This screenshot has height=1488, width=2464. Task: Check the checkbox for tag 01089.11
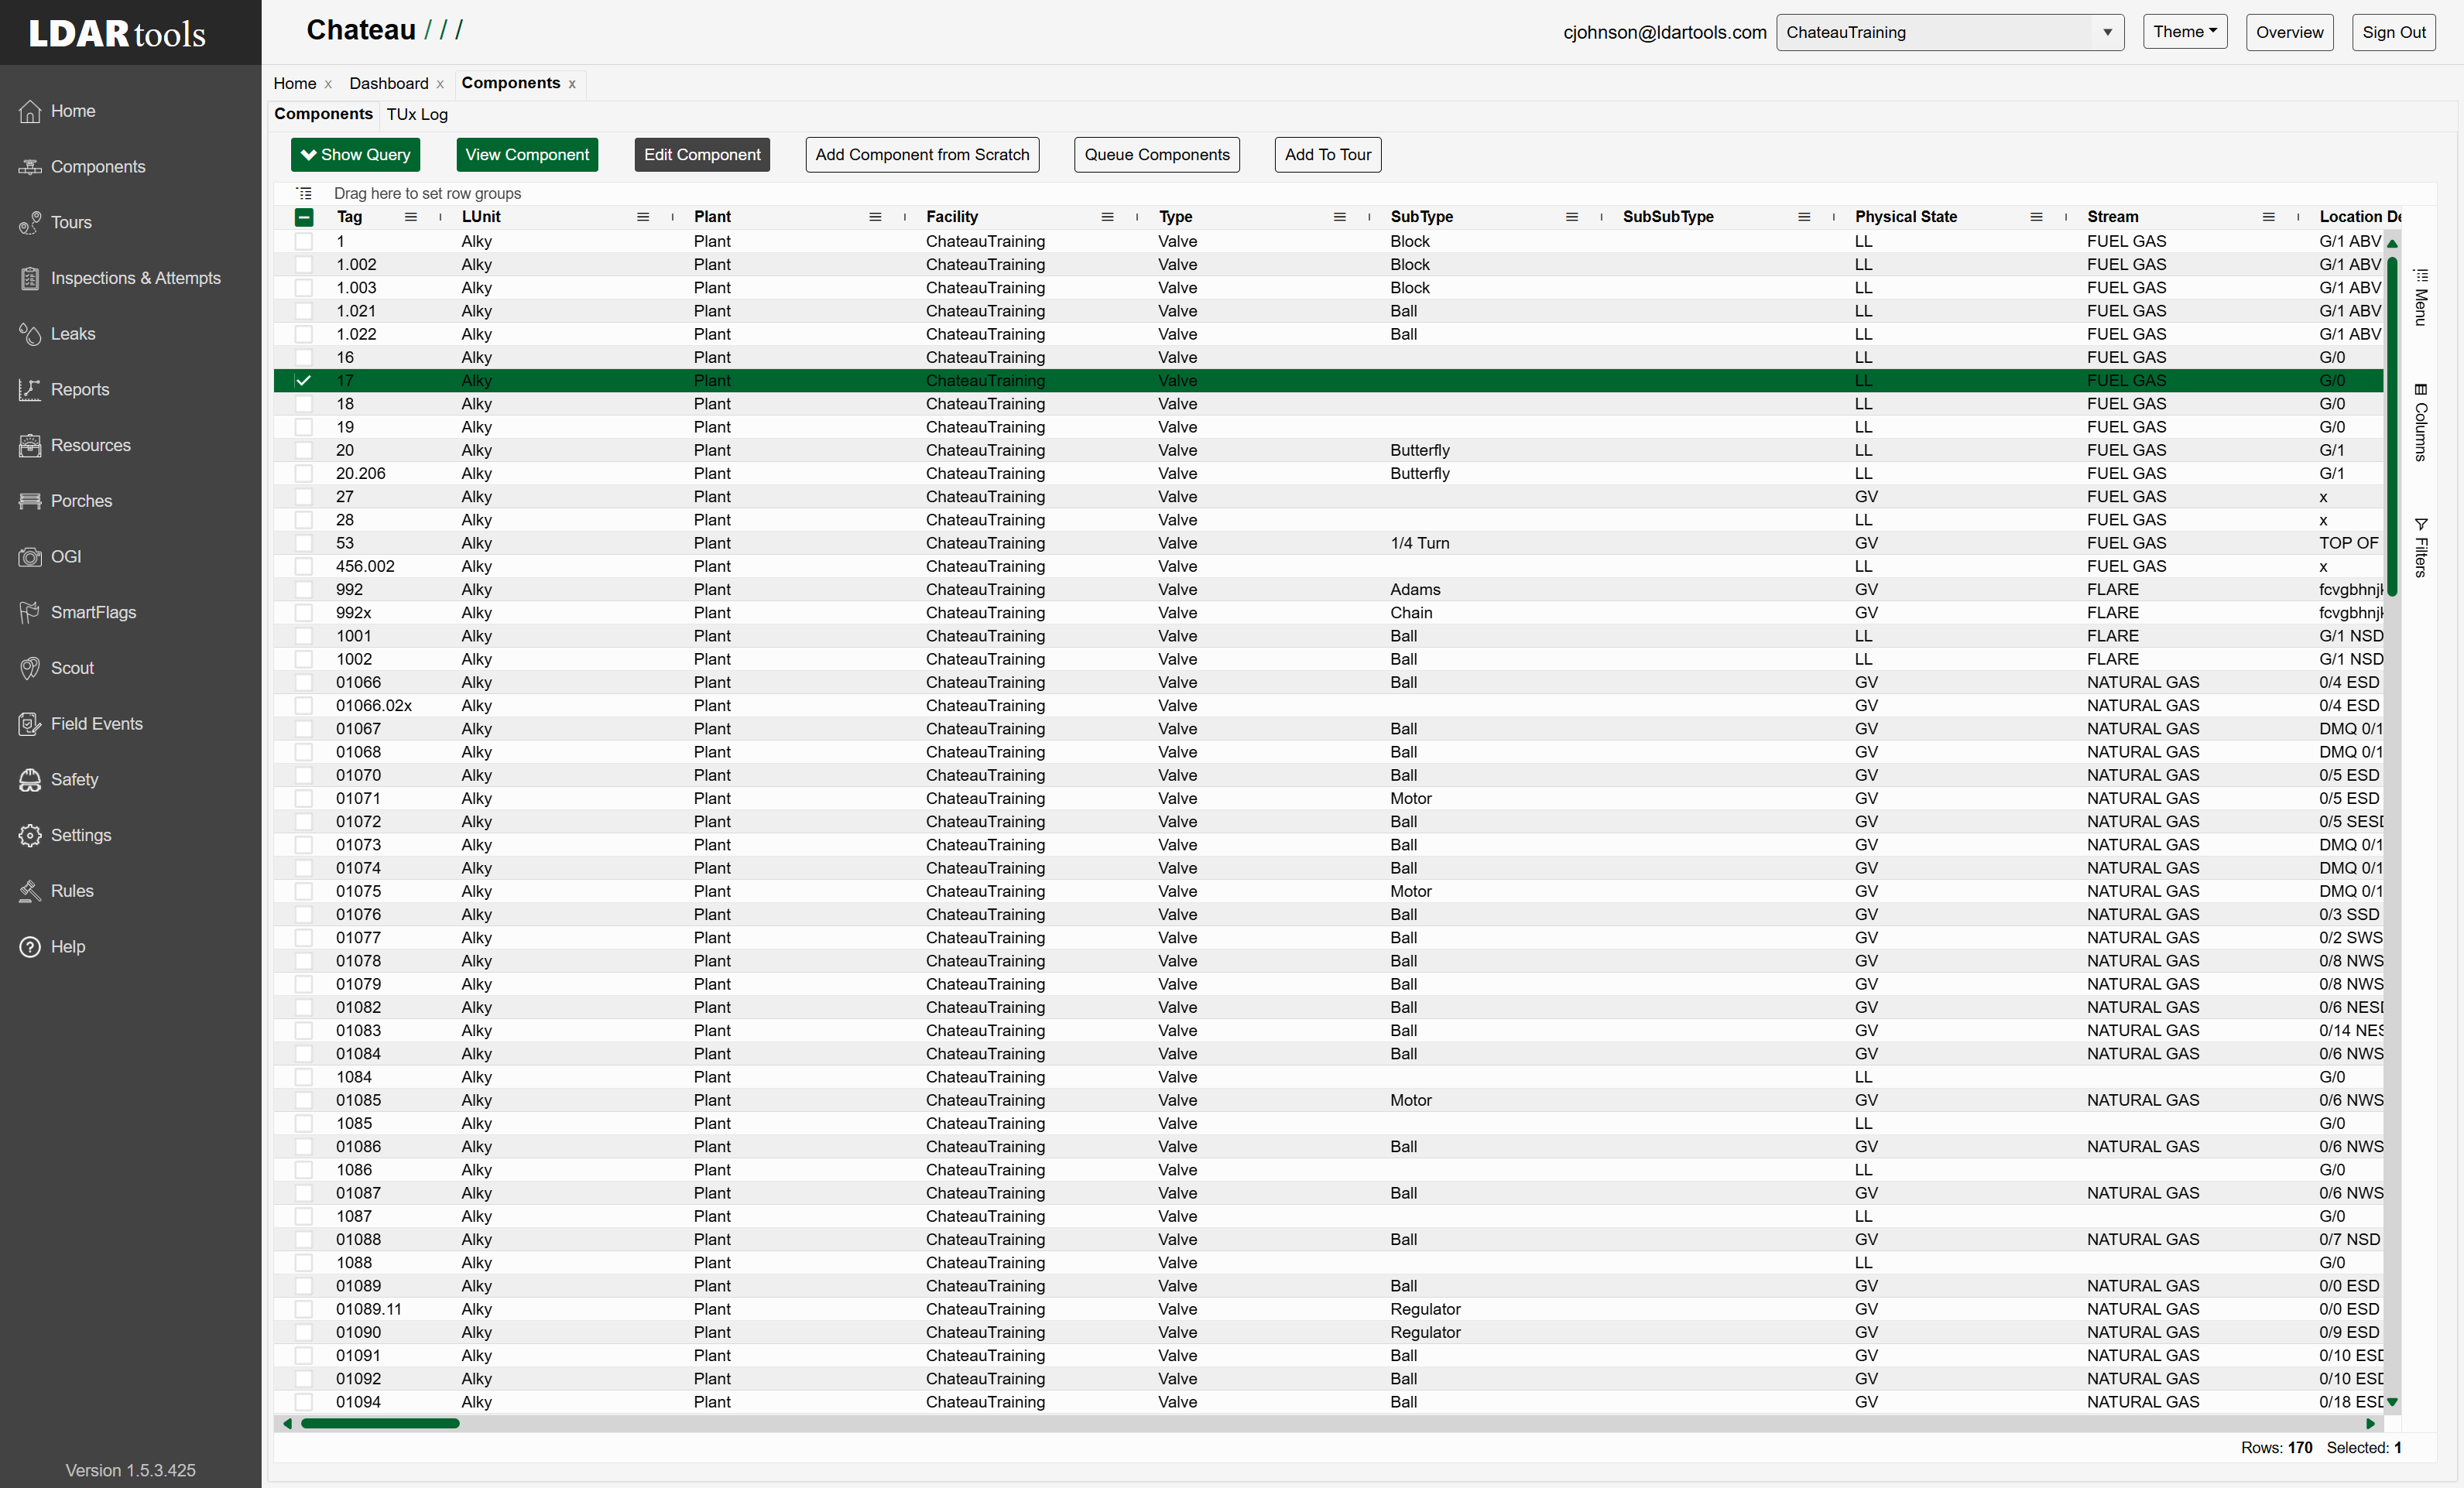point(304,1309)
